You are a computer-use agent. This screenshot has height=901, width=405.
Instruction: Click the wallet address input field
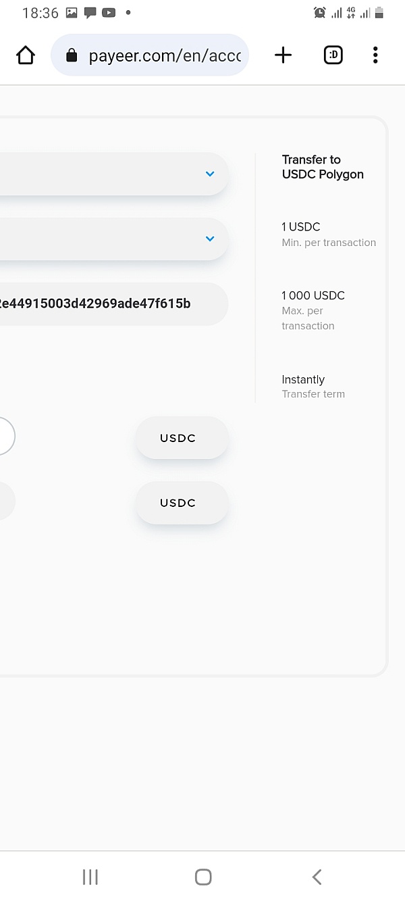pyautogui.click(x=113, y=303)
